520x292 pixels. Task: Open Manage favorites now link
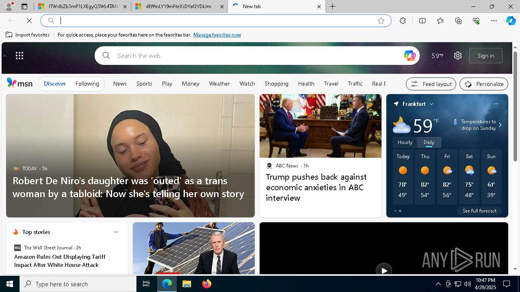(217, 35)
